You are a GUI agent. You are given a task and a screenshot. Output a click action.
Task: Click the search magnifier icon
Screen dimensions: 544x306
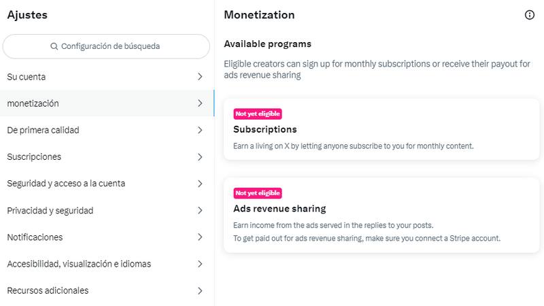pyautogui.click(x=54, y=47)
